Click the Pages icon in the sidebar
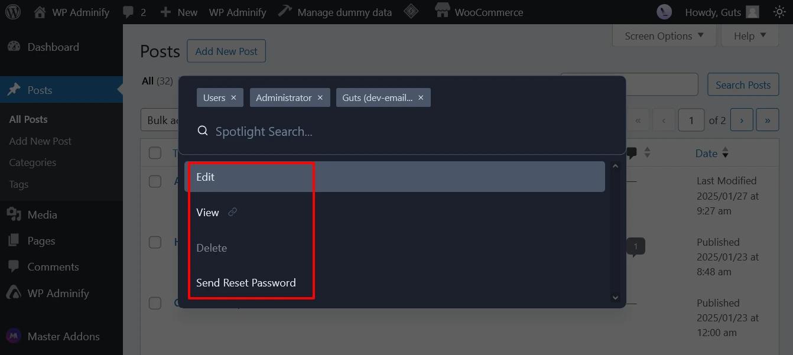The height and width of the screenshot is (355, 793). click(x=13, y=240)
